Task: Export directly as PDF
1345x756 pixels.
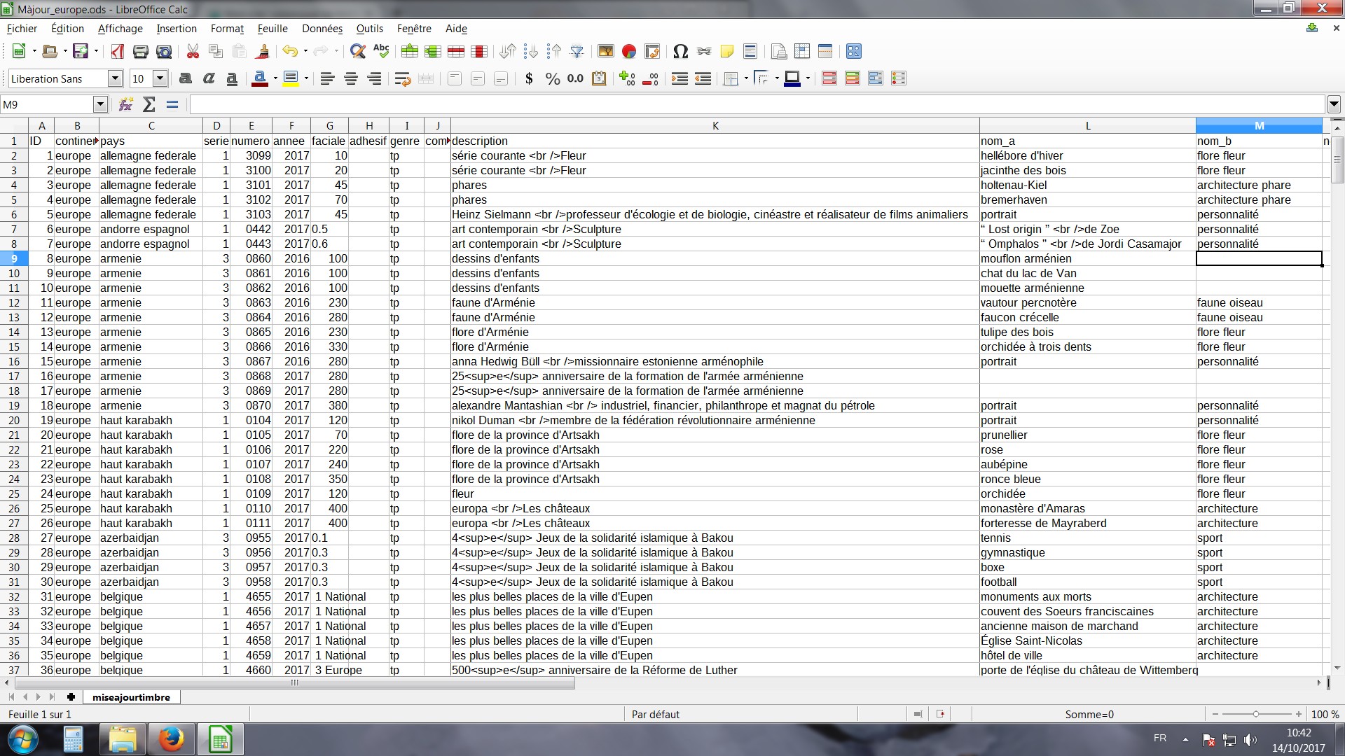Action: coord(118,51)
